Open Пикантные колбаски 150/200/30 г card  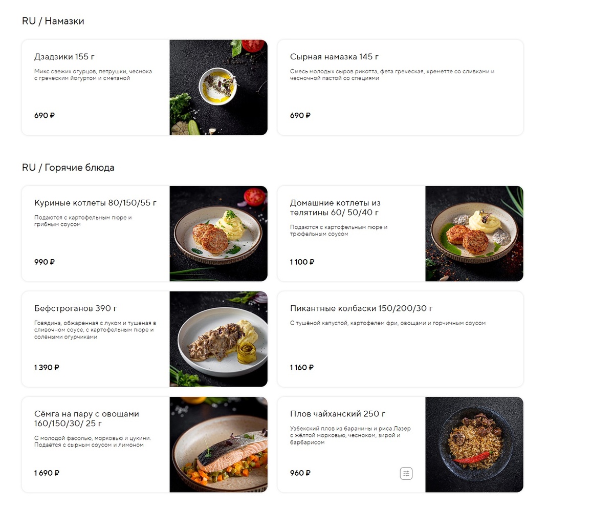tap(400, 339)
